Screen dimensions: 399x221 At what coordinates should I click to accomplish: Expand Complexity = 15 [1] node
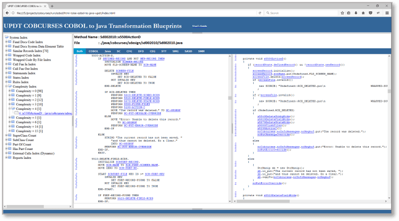[x=9, y=131]
